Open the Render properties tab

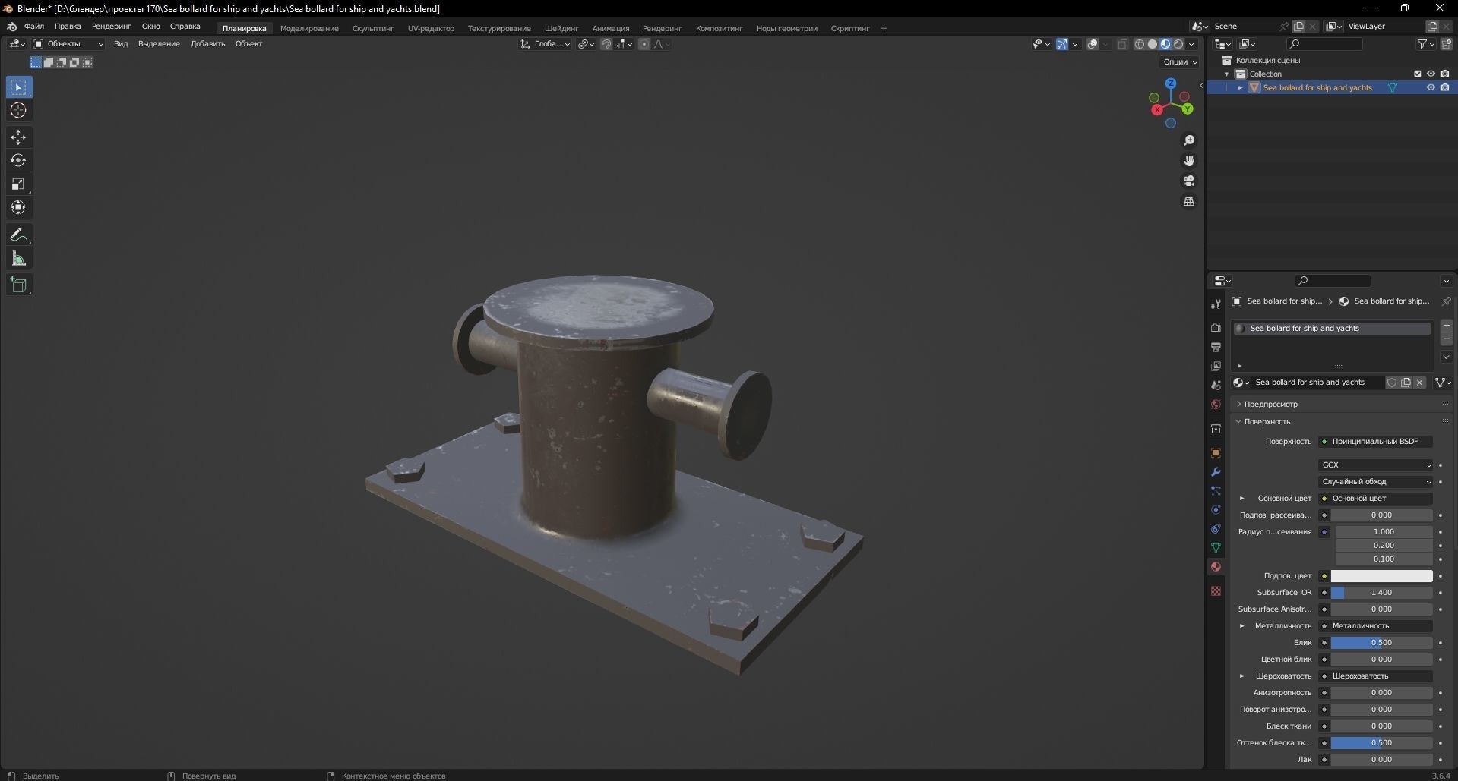tap(1216, 328)
